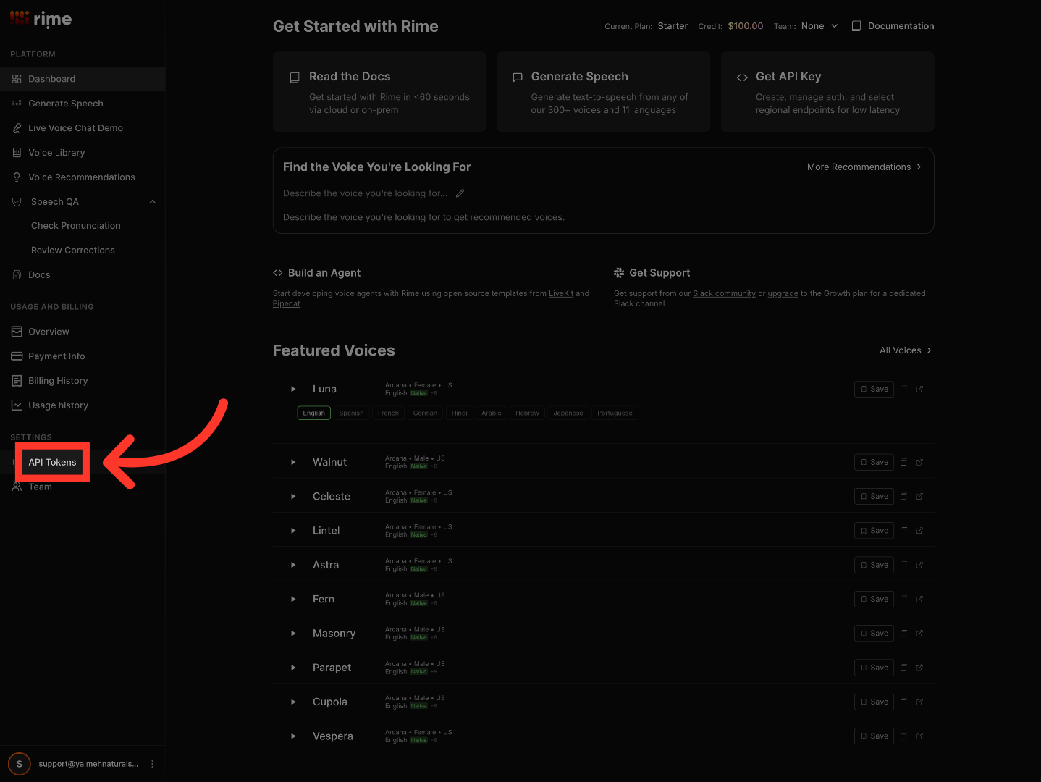1041x782 pixels.
Task: Open Lintel voice via its external-link icon
Action: click(919, 531)
